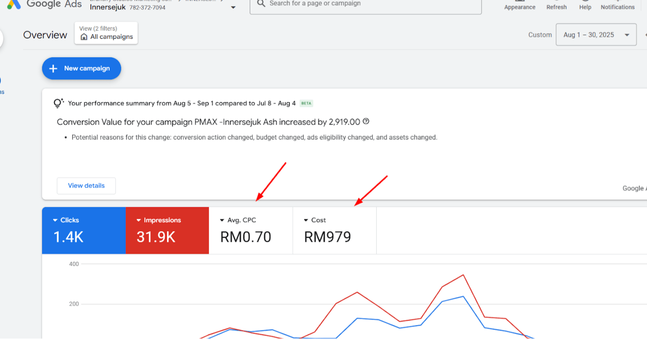This screenshot has width=647, height=339.
Task: Open the Innersejuk account switcher dropdown arrow
Action: (233, 8)
